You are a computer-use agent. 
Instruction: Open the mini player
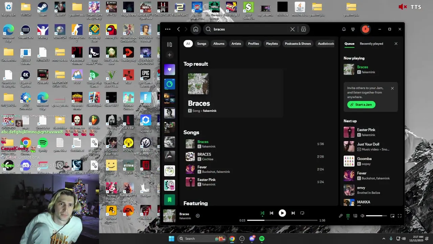pyautogui.click(x=392, y=216)
